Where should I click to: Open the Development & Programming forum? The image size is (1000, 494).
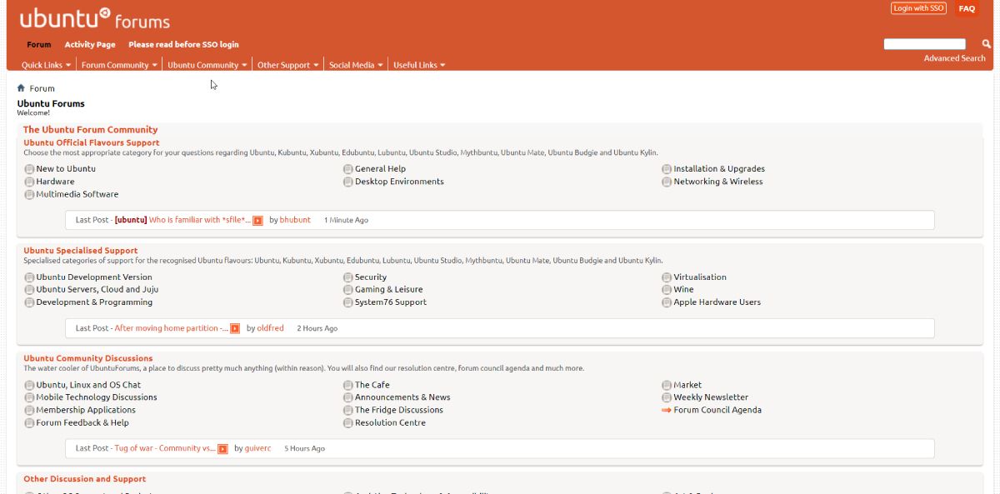pos(94,302)
